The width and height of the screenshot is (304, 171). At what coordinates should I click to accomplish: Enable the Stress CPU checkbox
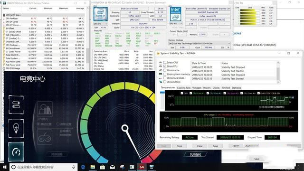click(165, 62)
